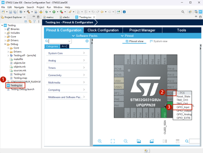Open the Window menu
The image size is (203, 153).
(58, 7)
